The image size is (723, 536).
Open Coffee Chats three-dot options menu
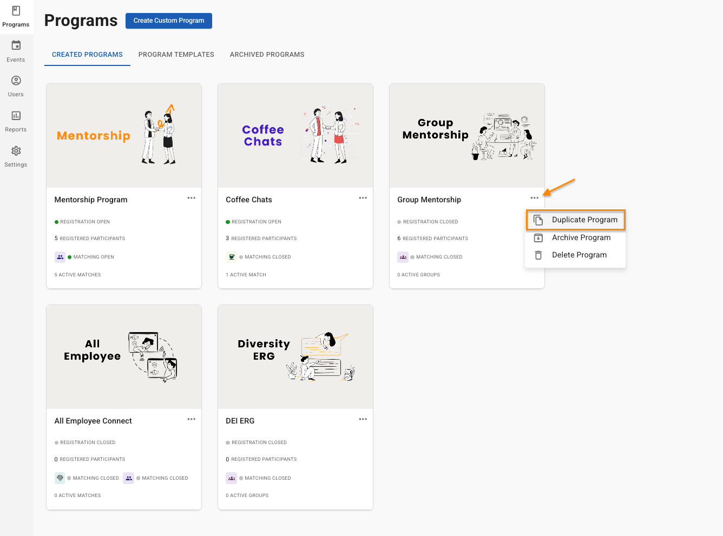pos(363,198)
